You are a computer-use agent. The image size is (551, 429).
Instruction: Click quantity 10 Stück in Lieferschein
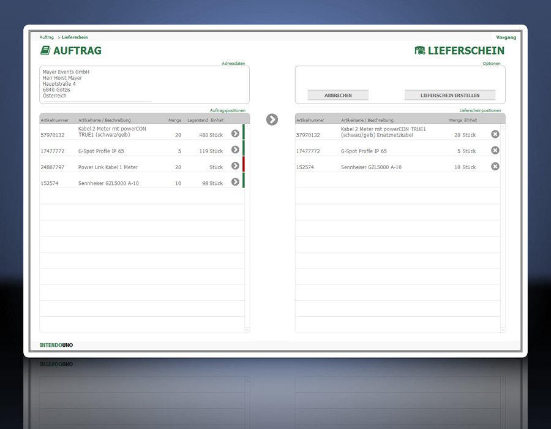(x=465, y=167)
